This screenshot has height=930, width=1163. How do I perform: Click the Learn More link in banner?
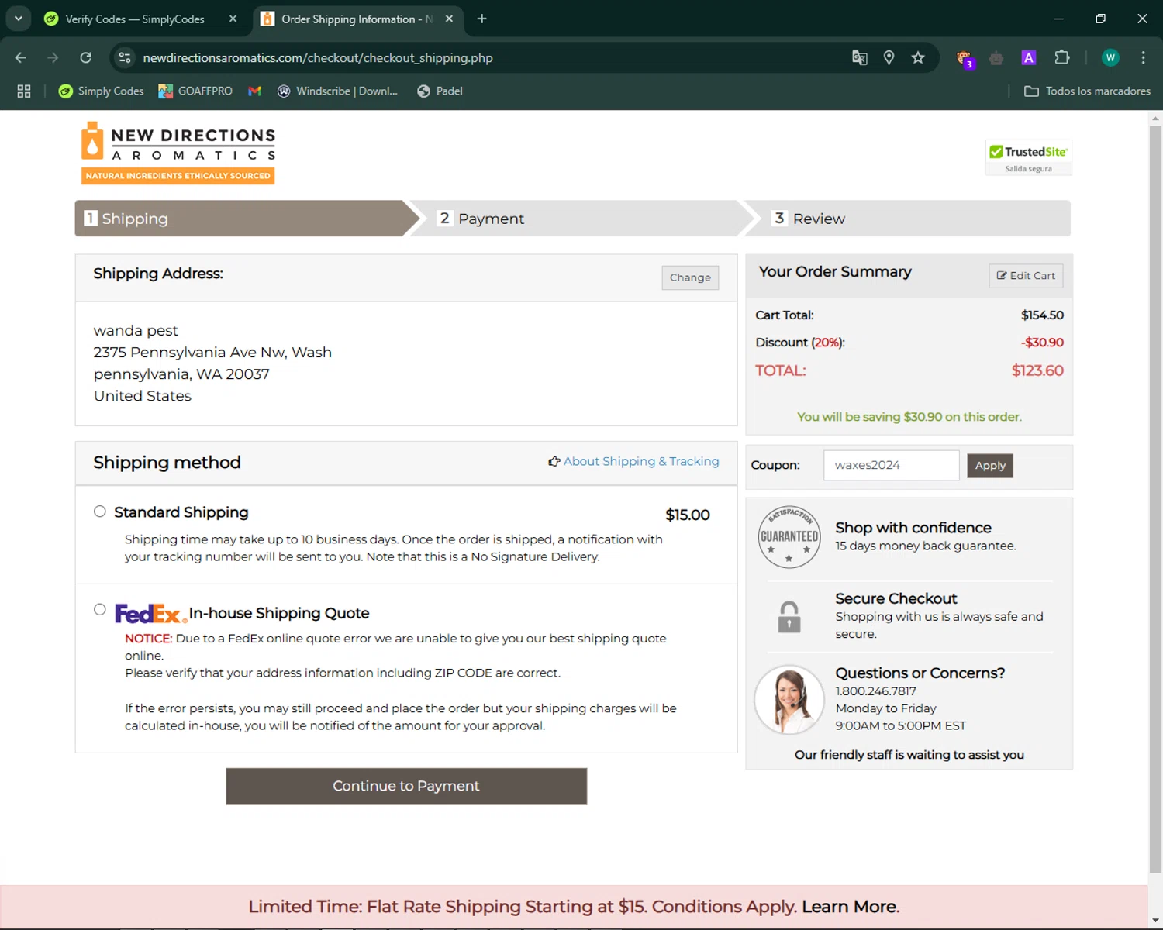pos(851,907)
